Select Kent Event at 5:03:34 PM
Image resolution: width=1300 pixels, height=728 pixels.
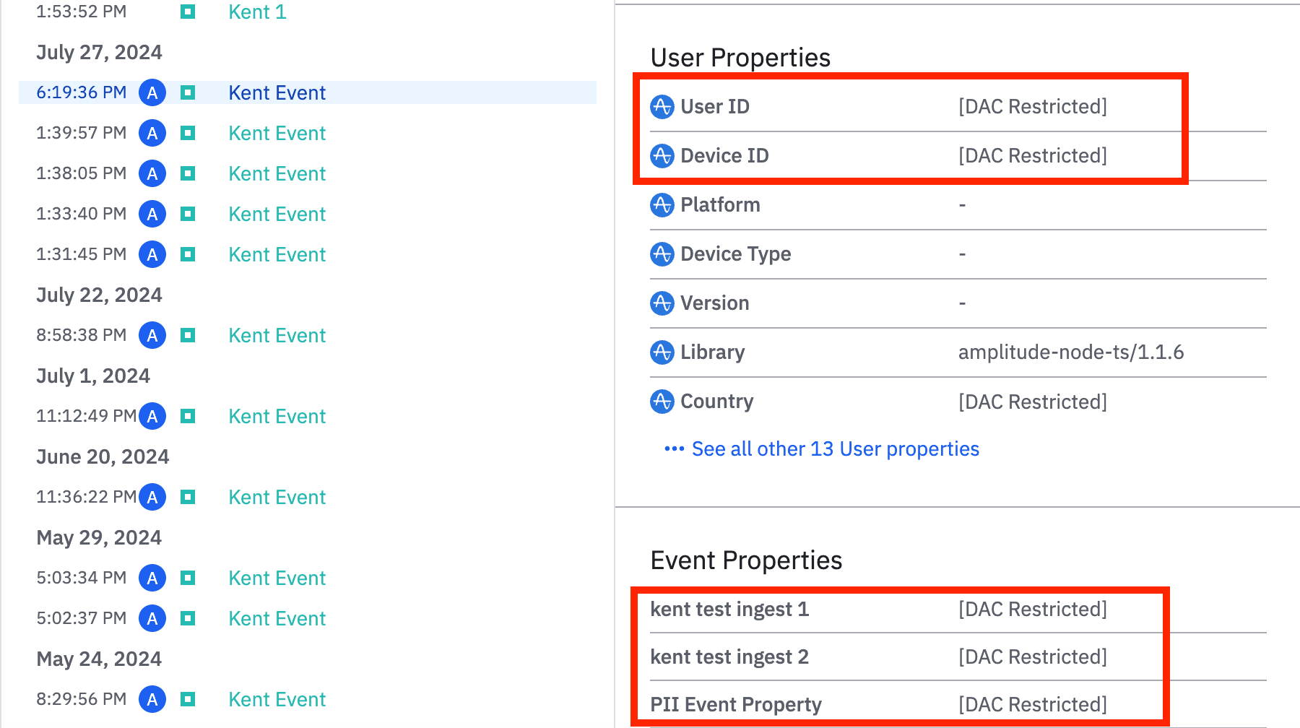pyautogui.click(x=277, y=578)
